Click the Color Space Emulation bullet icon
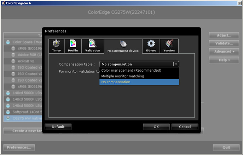 point(8,42)
